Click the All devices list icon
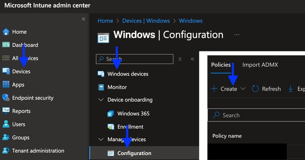Image resolution: width=305 pixels, height=160 pixels. point(6,58)
